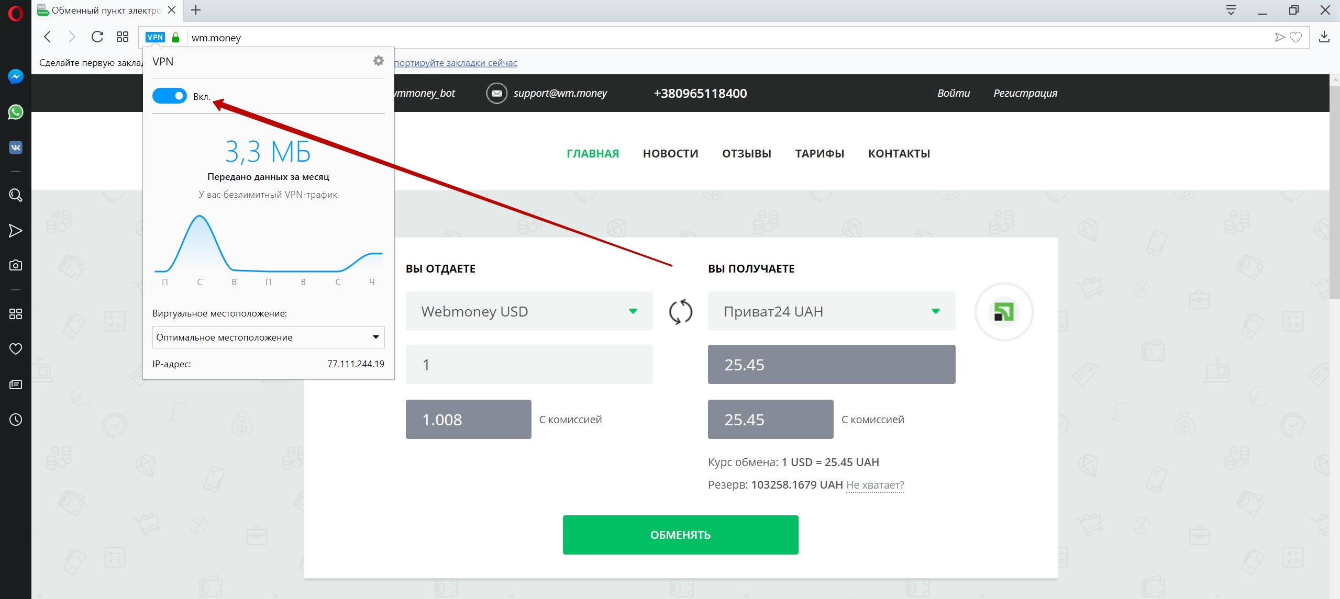Screen dimensions: 1340x599
Task: Click IP address 77.111.244.19
Action: pos(356,364)
